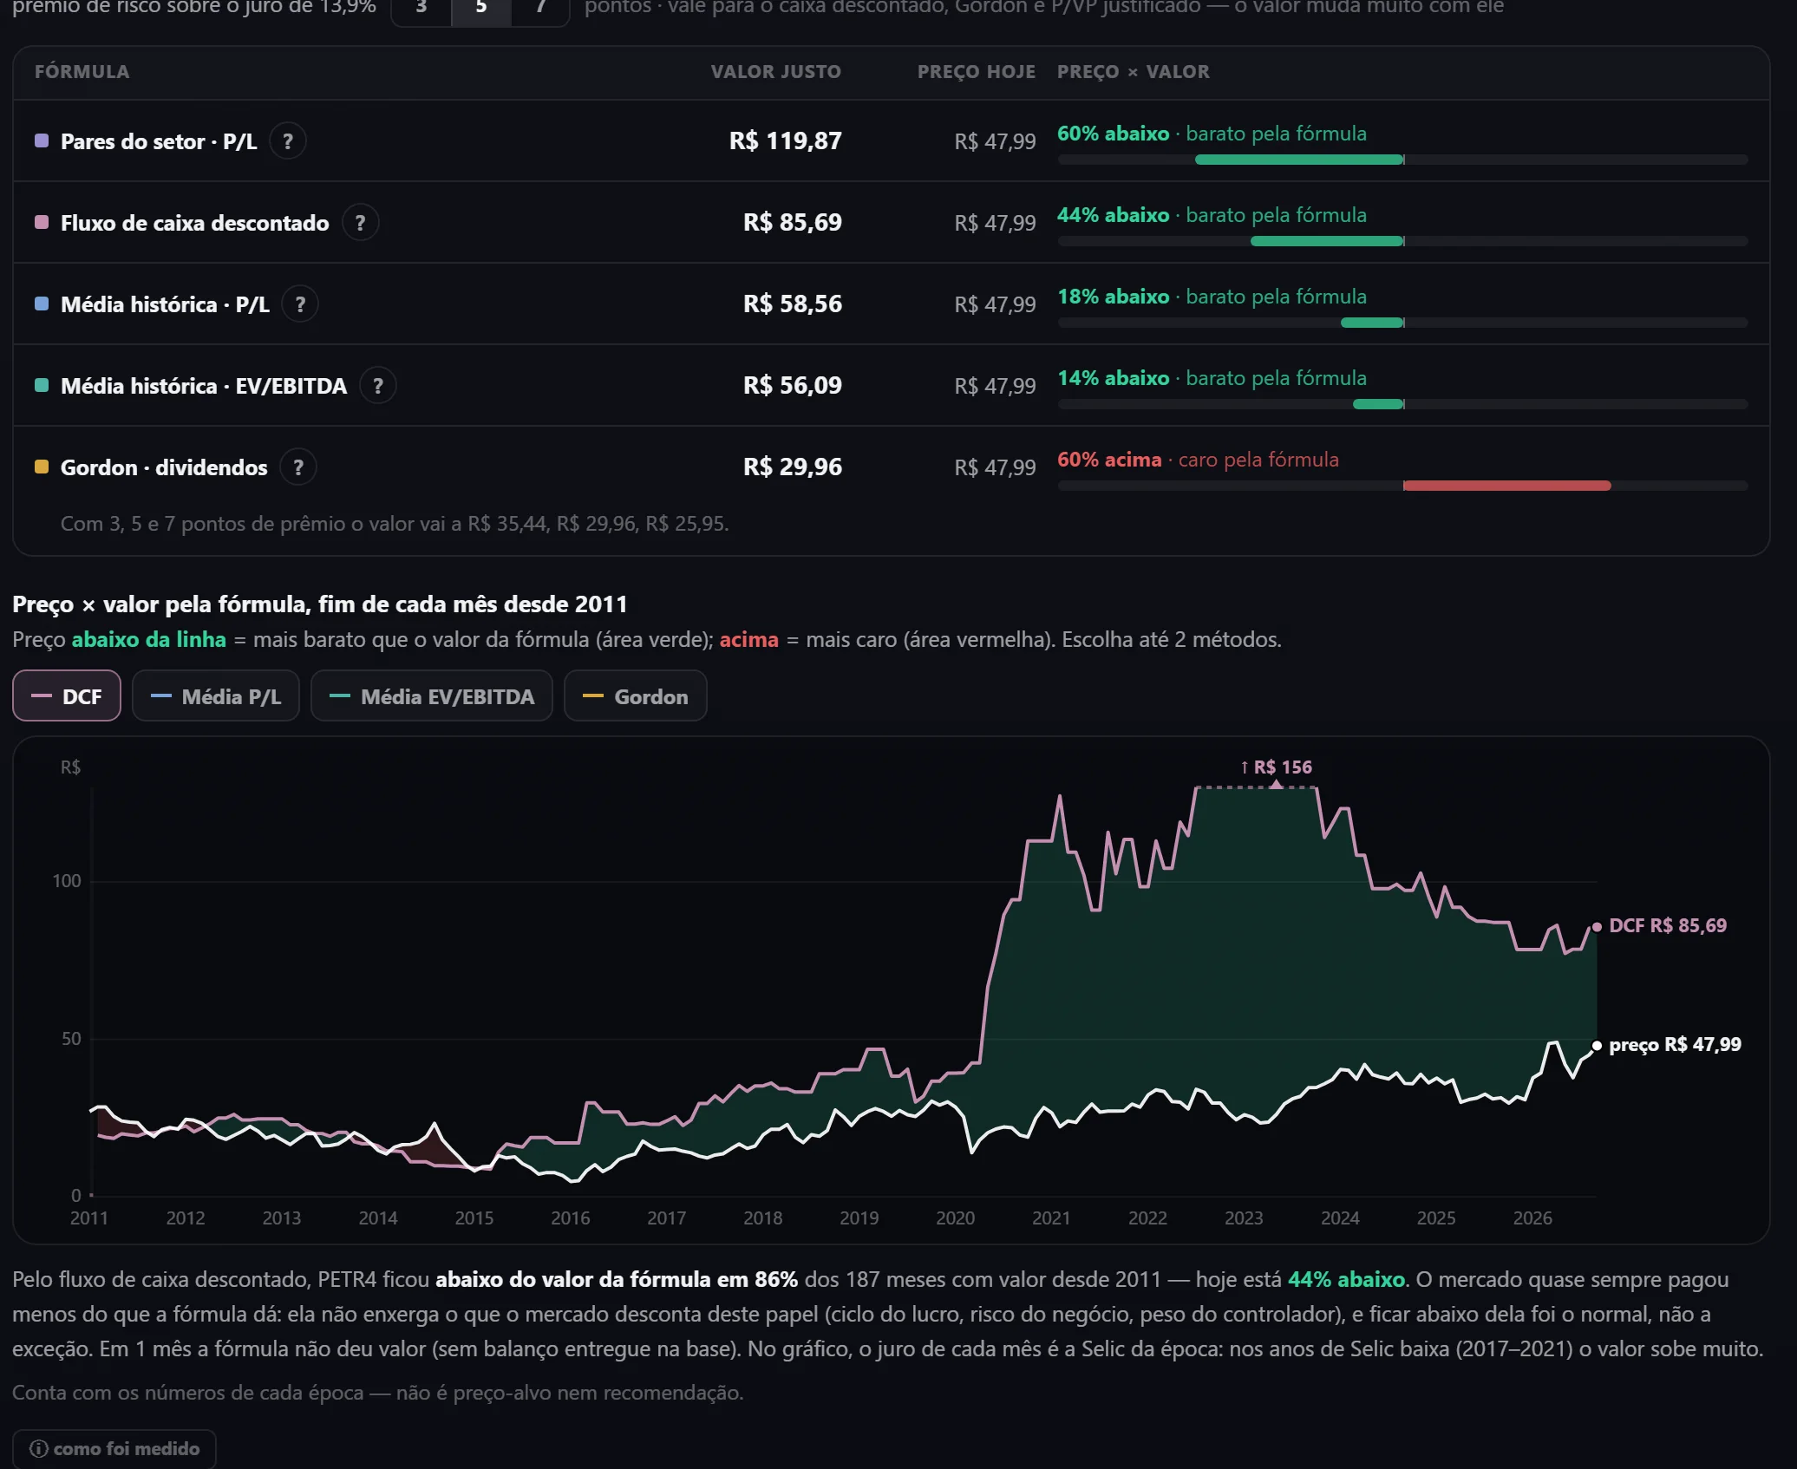The width and height of the screenshot is (1797, 1469).
Task: Click the PREÇO HOJE column header
Action: (977, 72)
